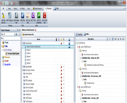Click the FMEA icon on Brake 1 row

69,47
